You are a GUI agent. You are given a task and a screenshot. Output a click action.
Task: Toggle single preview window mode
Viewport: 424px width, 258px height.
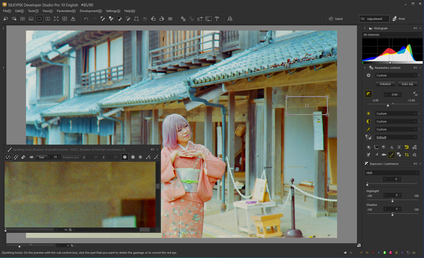[39, 19]
